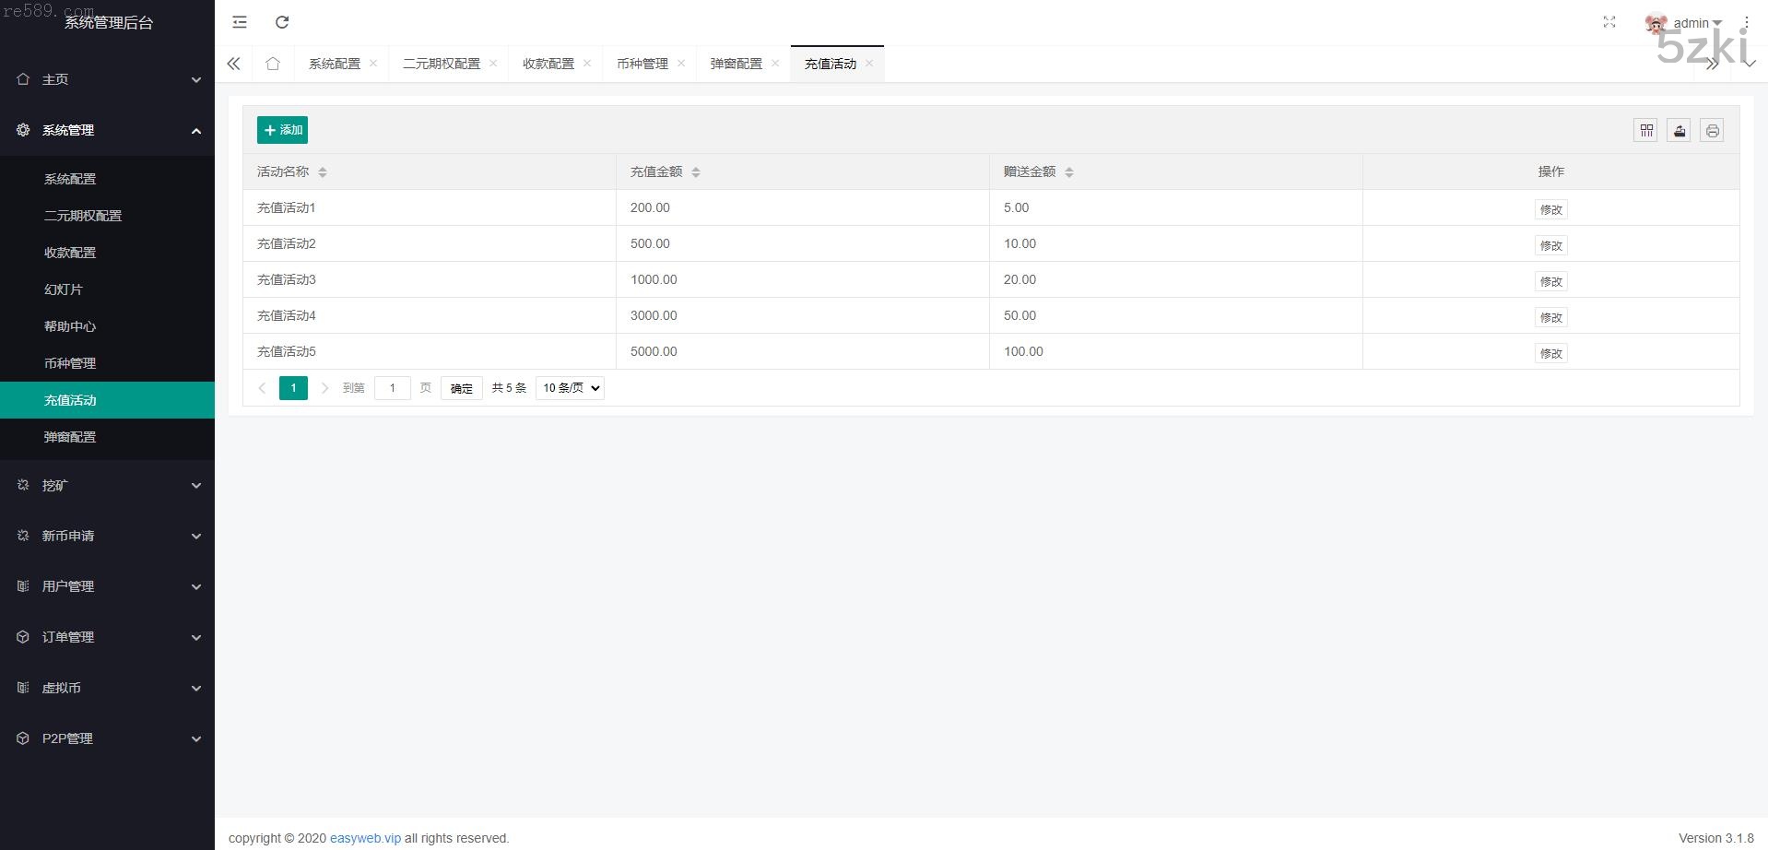Click 修改 for 充值活动3
This screenshot has height=850, width=1768.
1550,281
